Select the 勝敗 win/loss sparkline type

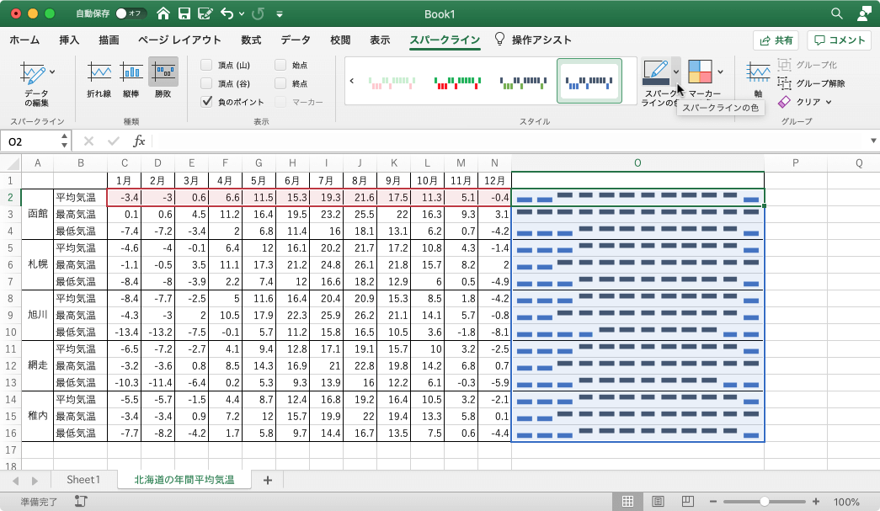click(x=163, y=79)
